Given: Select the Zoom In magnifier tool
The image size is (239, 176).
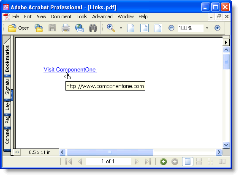Looking at the screenshot, I should [111, 28].
